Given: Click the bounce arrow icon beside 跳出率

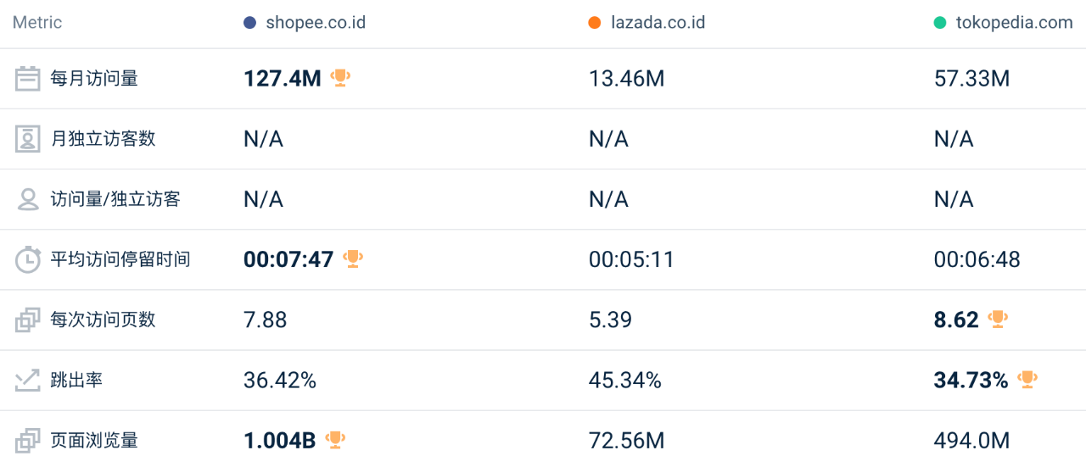Looking at the screenshot, I should (x=28, y=381).
